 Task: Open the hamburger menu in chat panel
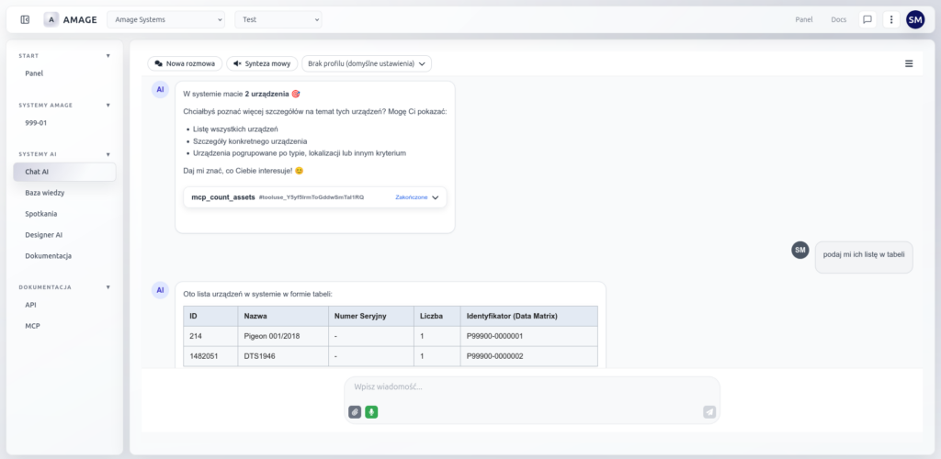pos(909,63)
